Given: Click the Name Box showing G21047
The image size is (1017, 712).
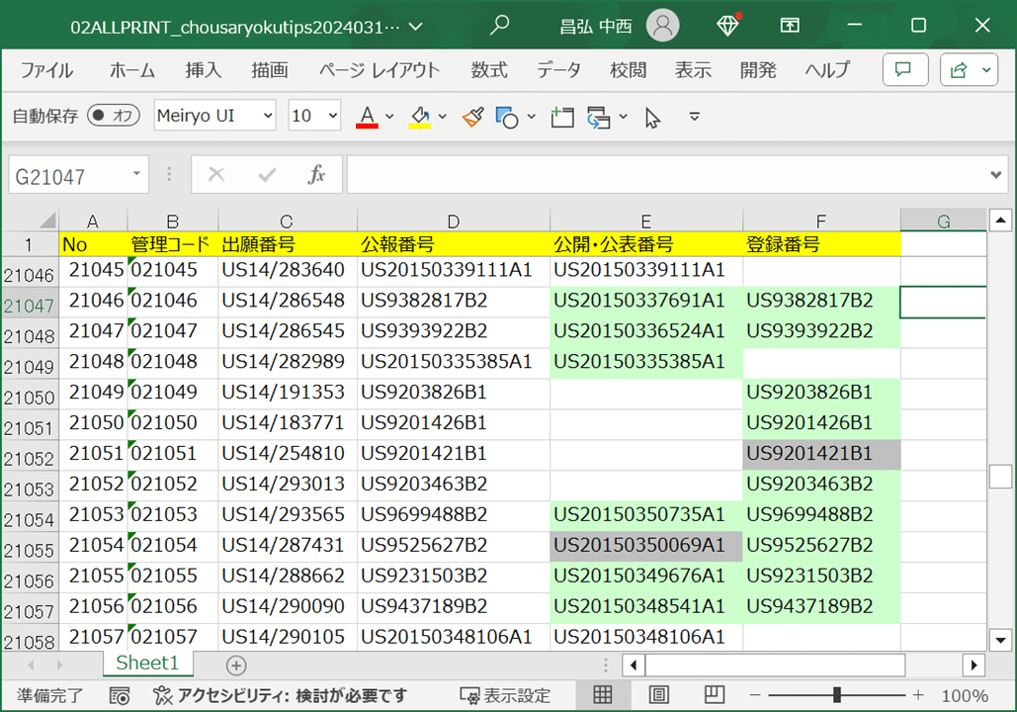Looking at the screenshot, I should tap(68, 175).
